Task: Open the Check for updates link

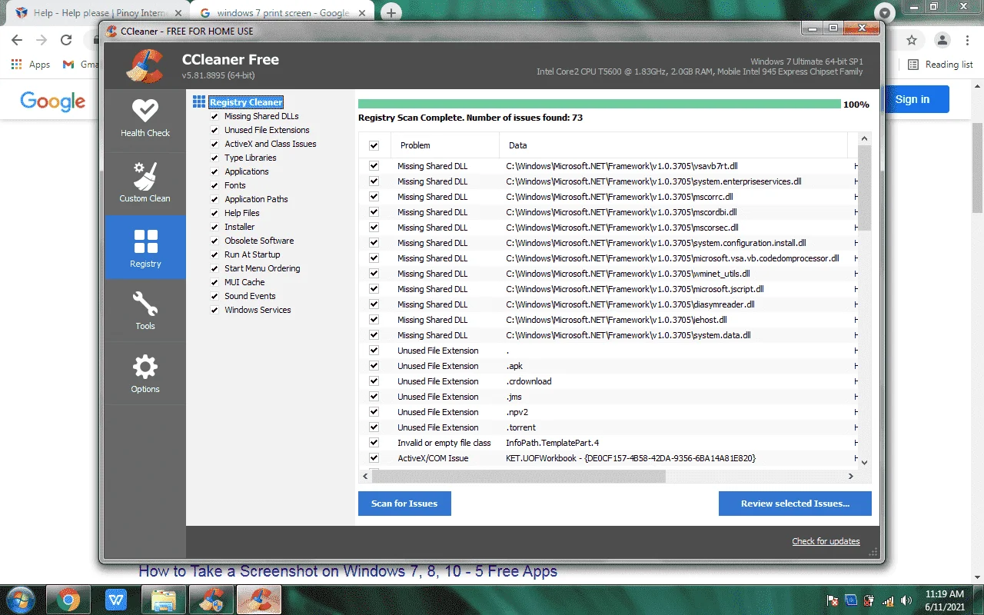Action: click(826, 541)
